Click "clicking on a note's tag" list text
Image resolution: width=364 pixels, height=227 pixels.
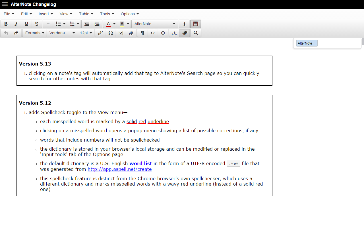pyautogui.click(x=144, y=76)
